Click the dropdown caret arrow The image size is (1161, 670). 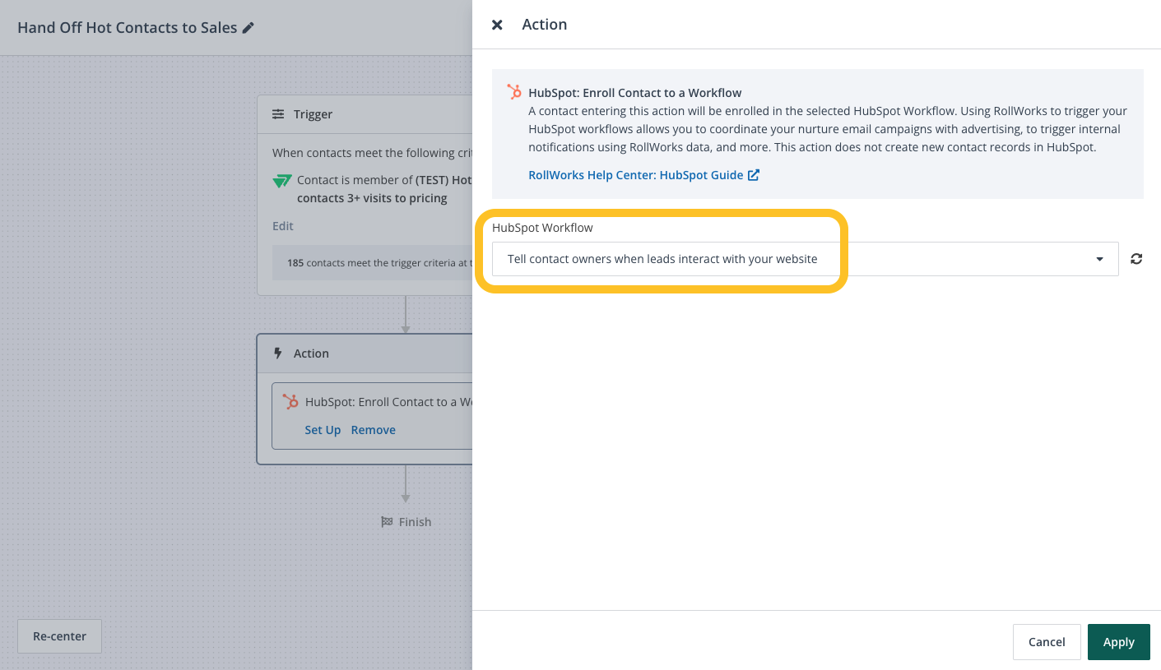(x=1100, y=260)
